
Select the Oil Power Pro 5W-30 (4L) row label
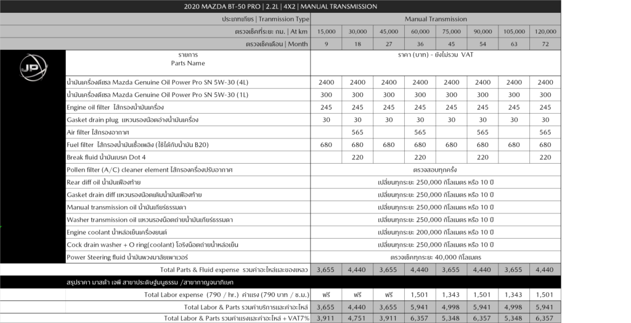(x=157, y=82)
